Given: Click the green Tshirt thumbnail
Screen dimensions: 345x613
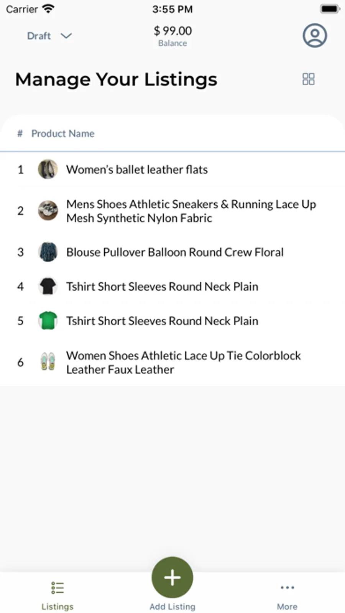Looking at the screenshot, I should point(48,321).
